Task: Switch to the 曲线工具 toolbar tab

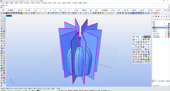Action: pyautogui.click(x=126, y=10)
